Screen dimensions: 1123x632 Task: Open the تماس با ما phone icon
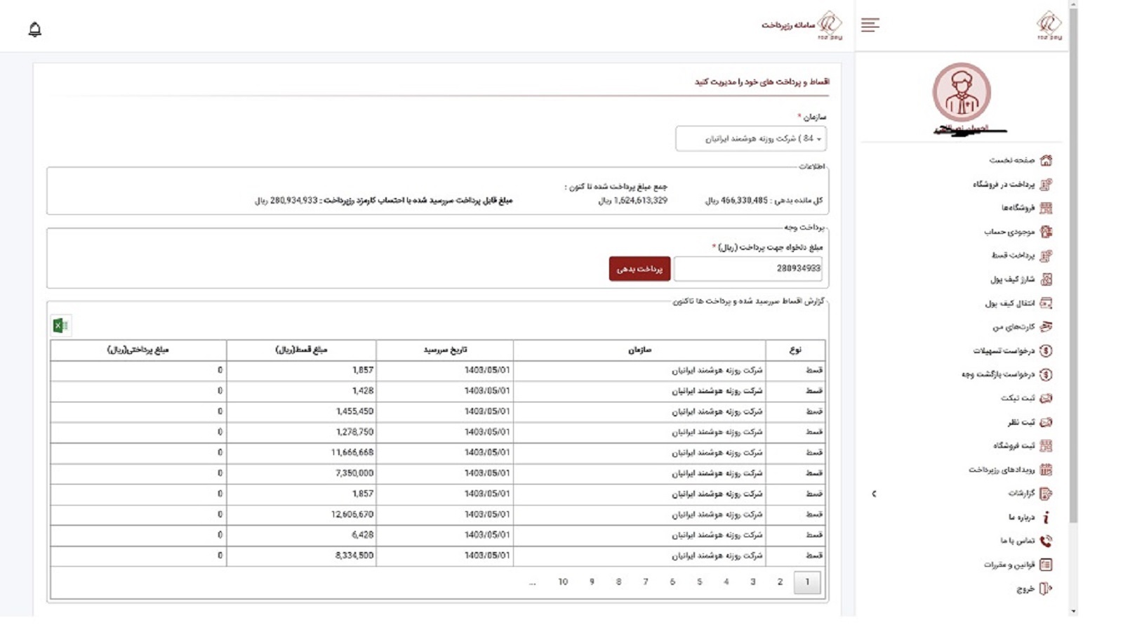(1047, 541)
